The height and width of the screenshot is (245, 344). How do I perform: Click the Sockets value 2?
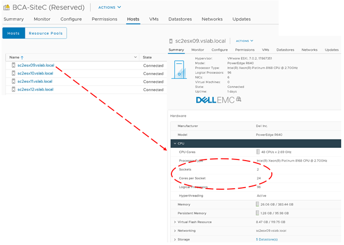[x=258, y=169]
